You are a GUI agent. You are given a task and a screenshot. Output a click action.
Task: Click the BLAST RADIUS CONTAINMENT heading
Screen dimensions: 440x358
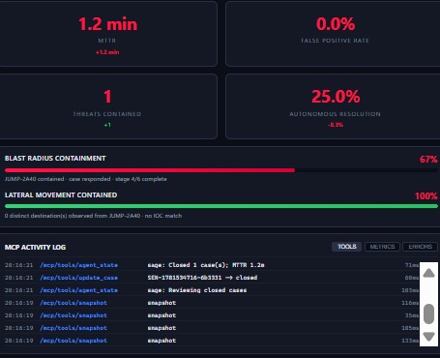click(55, 159)
